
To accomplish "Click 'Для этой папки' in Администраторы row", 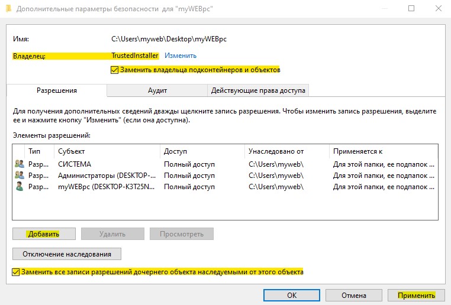I will 384,175.
